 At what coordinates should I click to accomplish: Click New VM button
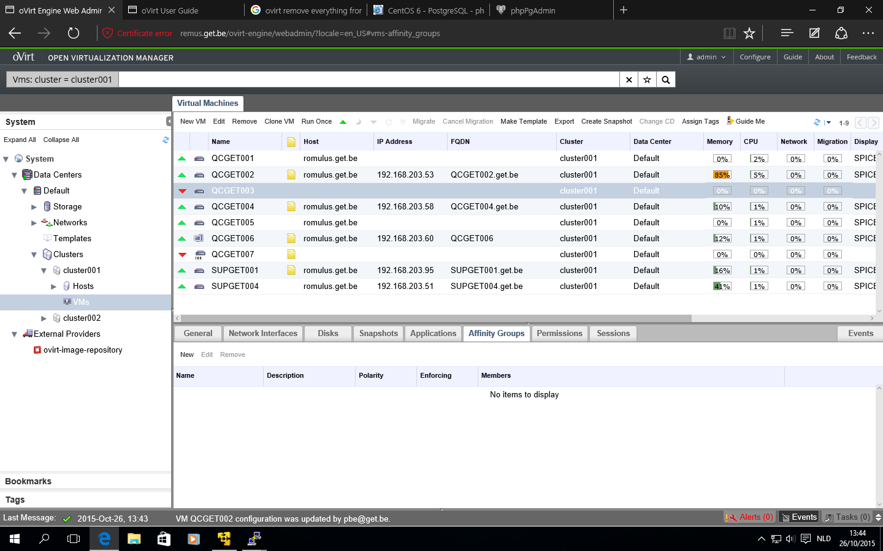[193, 122]
